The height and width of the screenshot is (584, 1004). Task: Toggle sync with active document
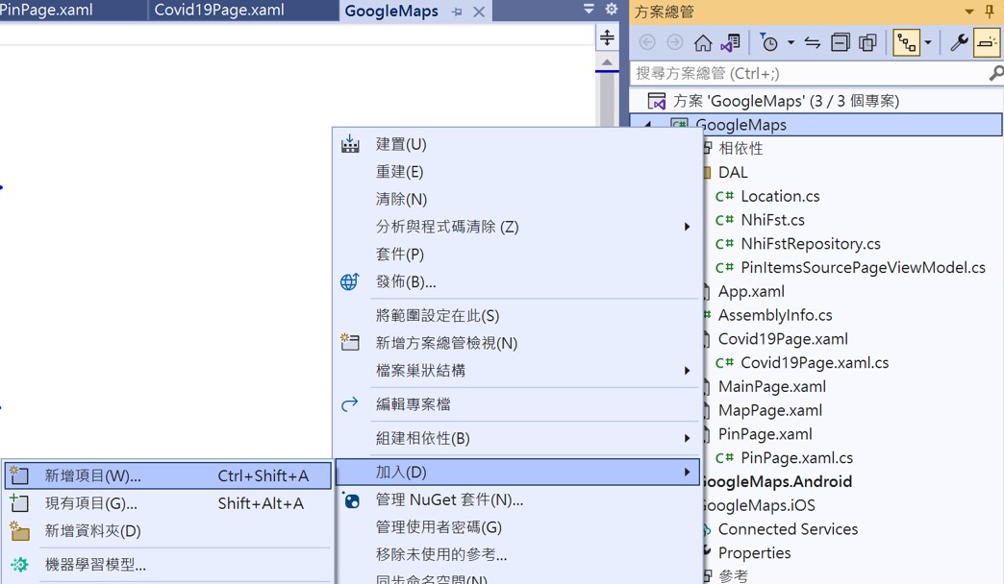click(x=813, y=43)
